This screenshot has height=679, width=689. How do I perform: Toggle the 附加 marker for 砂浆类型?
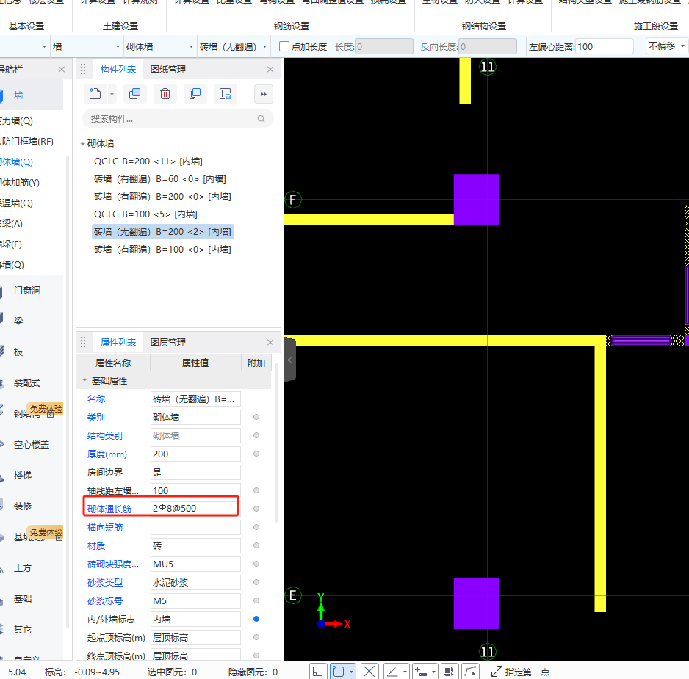coord(256,582)
